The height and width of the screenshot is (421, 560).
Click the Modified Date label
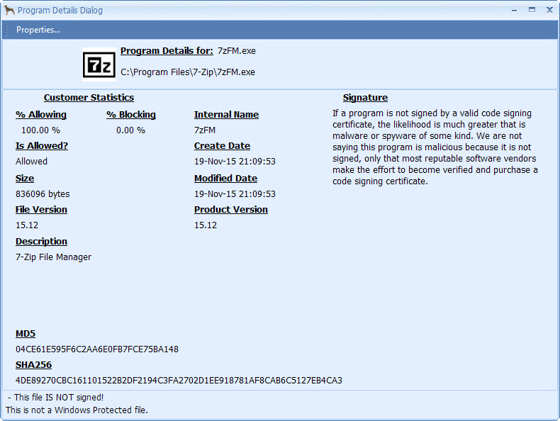coord(225,179)
